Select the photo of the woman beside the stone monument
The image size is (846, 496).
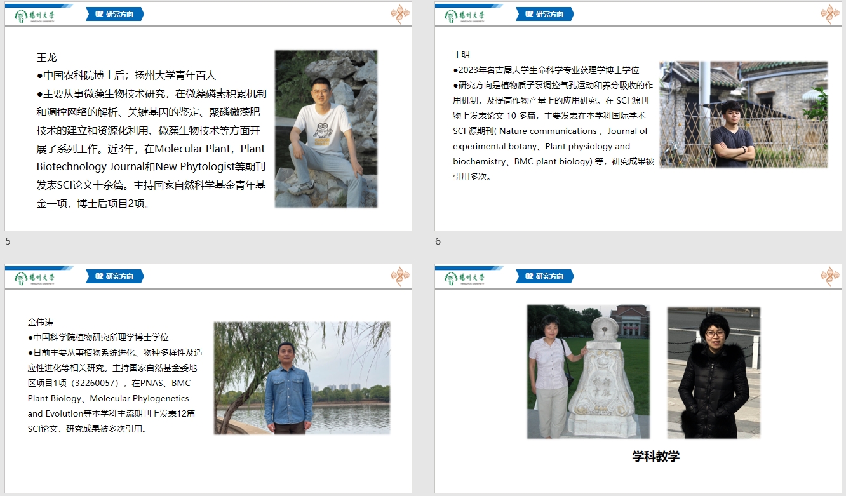coord(588,372)
